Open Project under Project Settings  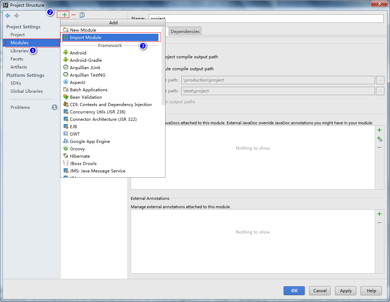(x=18, y=34)
